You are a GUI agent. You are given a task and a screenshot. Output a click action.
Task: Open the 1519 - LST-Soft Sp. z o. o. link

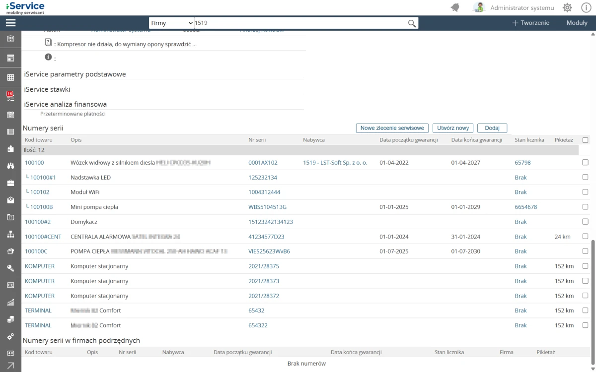(x=335, y=163)
